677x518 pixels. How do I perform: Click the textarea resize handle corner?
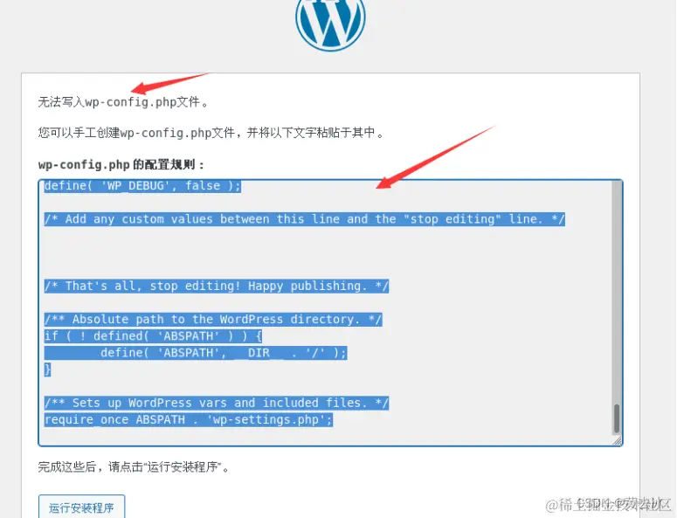coord(617,440)
